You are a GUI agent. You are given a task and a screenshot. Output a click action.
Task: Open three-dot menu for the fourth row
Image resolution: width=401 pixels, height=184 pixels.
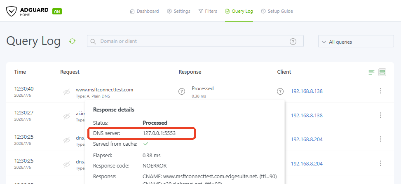pyautogui.click(x=380, y=163)
